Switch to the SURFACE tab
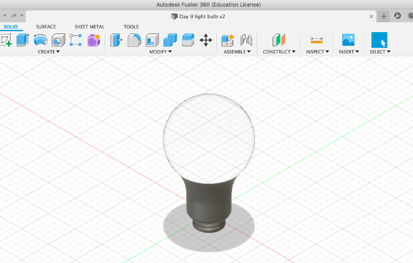Viewport: 413px width, 263px height. pyautogui.click(x=46, y=27)
